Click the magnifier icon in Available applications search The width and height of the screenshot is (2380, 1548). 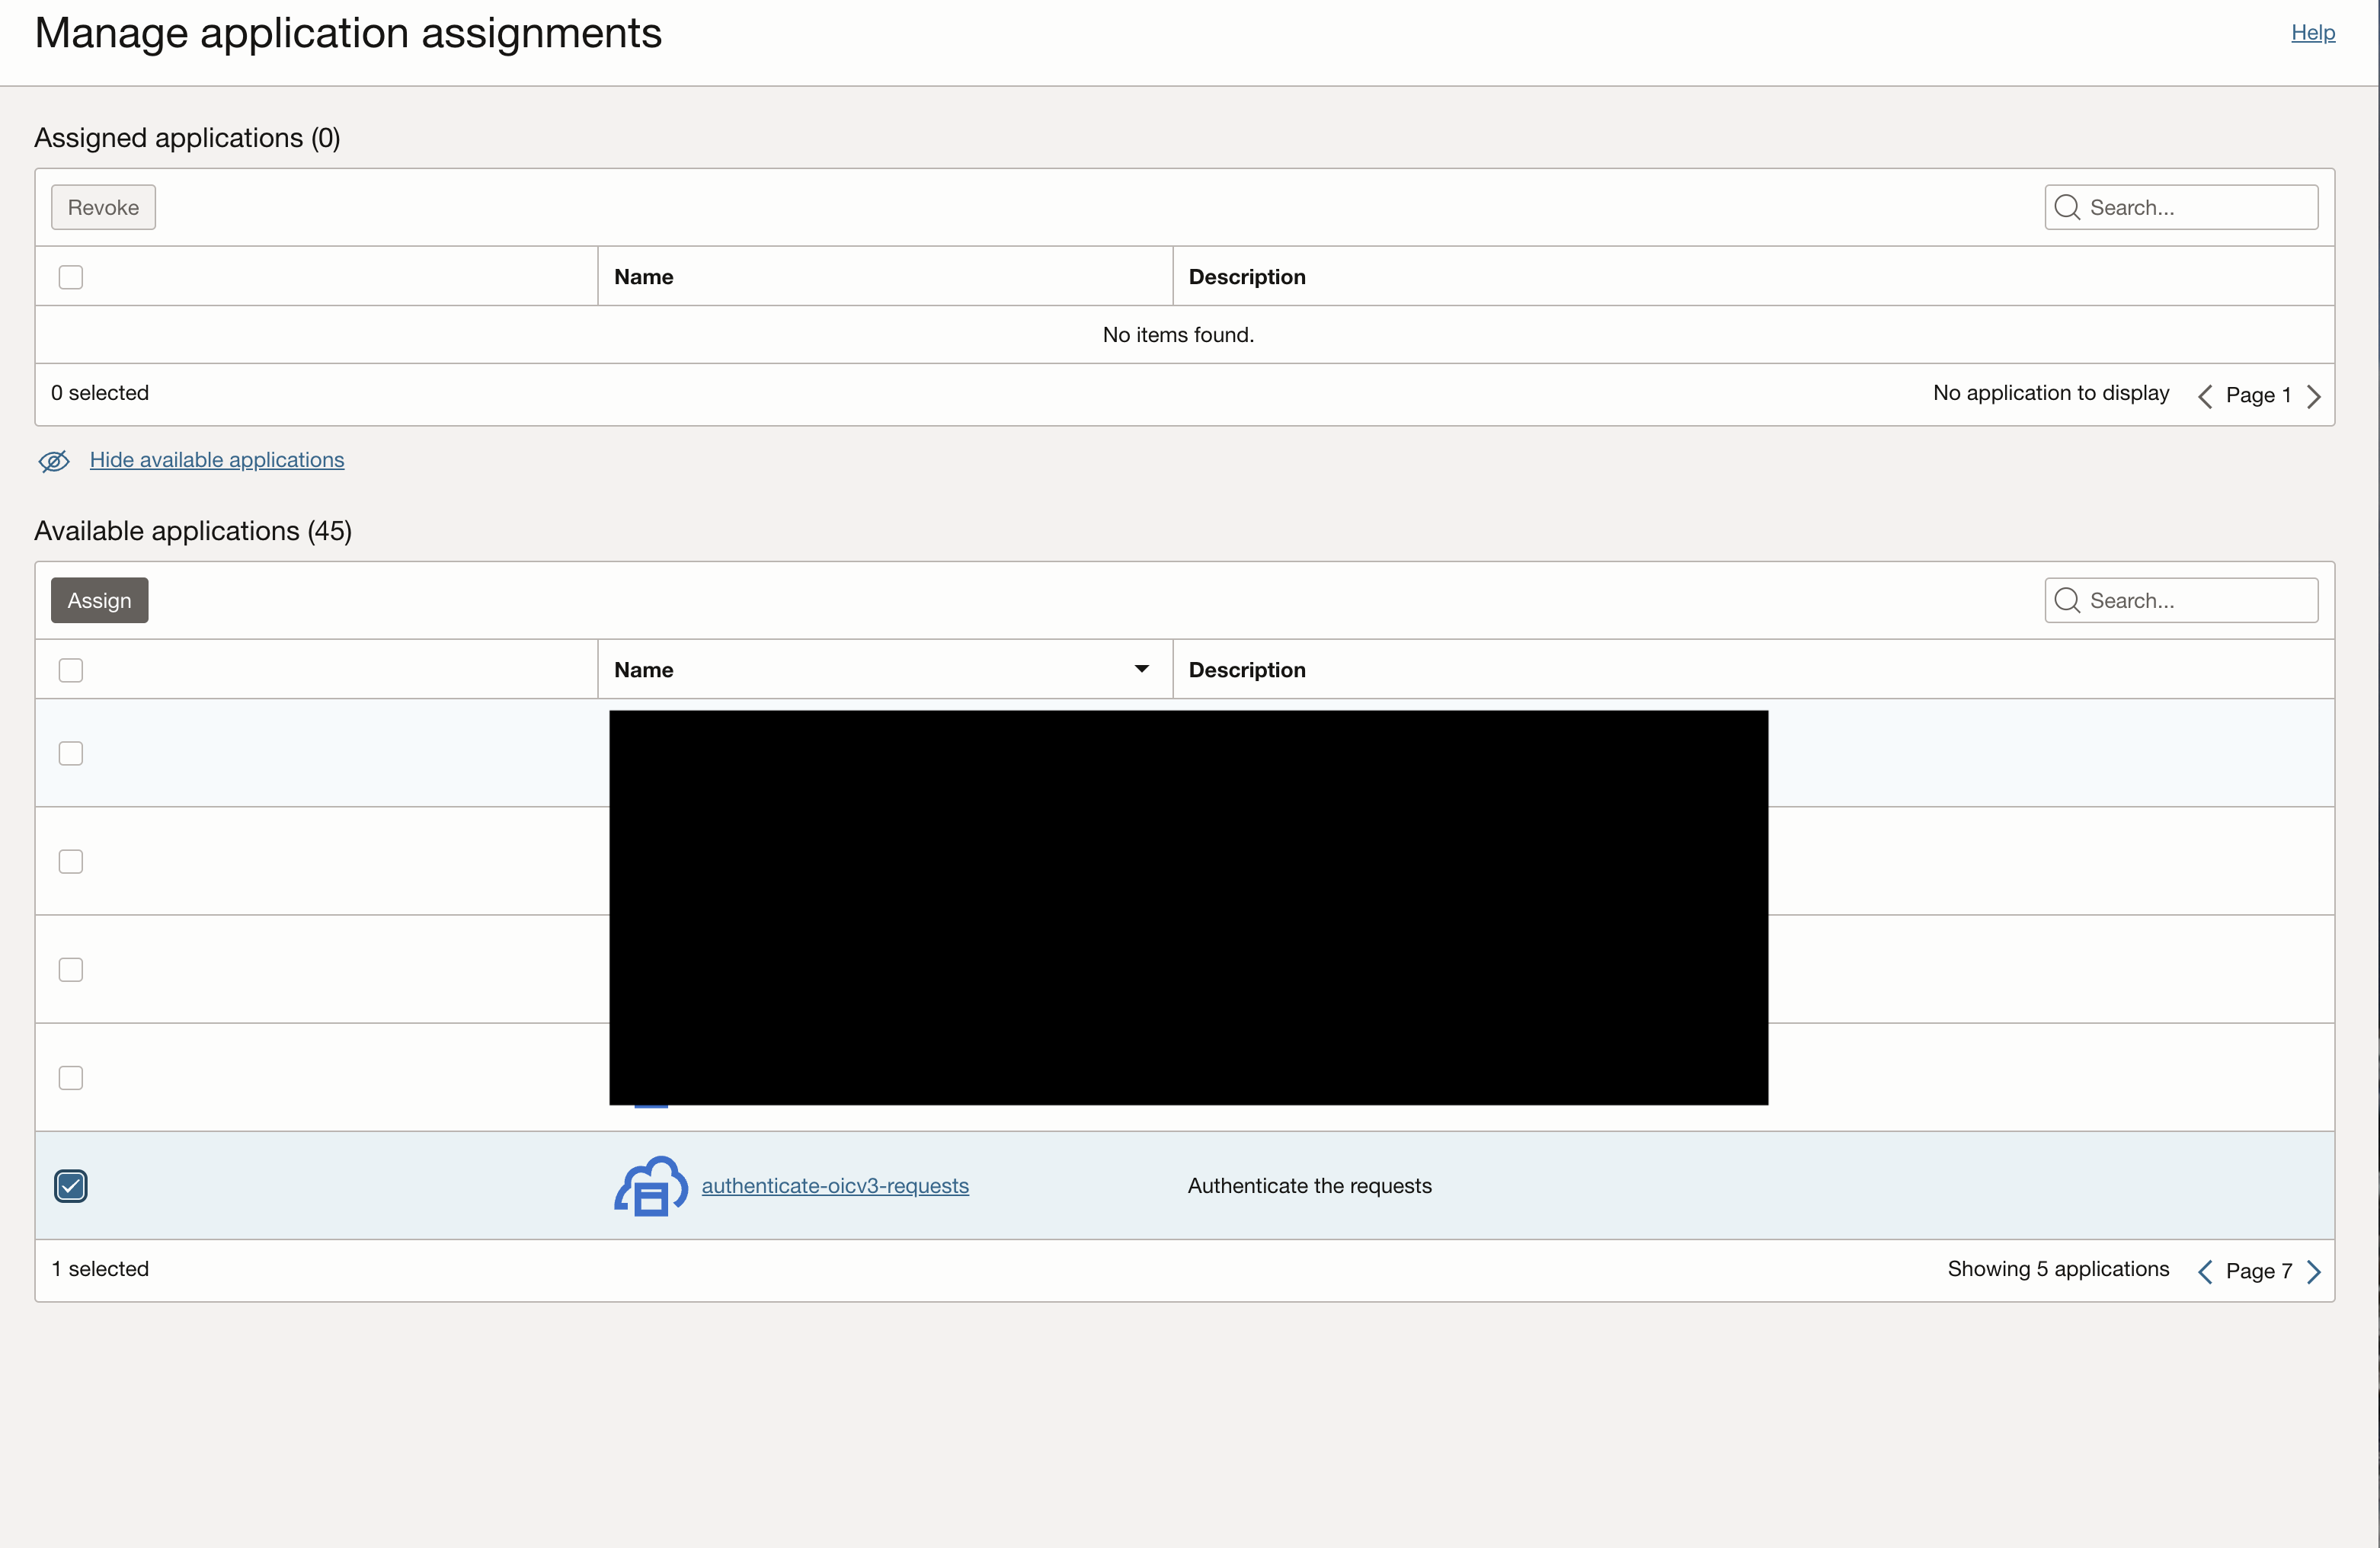[2067, 600]
